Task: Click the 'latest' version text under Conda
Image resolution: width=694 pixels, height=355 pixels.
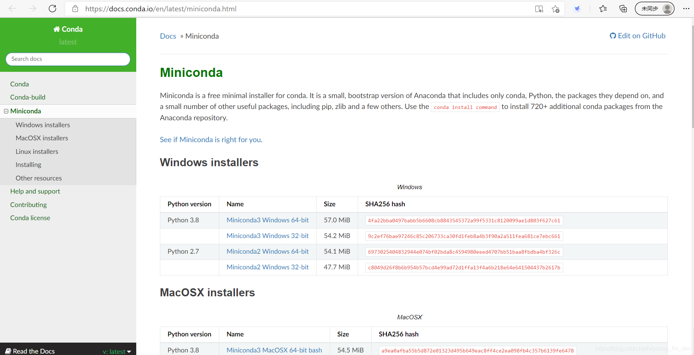Action: pyautogui.click(x=68, y=42)
